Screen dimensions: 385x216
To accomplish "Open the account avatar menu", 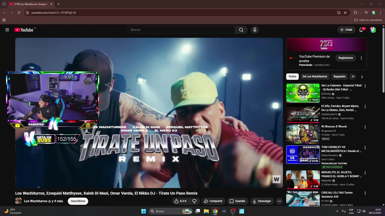I will [373, 30].
